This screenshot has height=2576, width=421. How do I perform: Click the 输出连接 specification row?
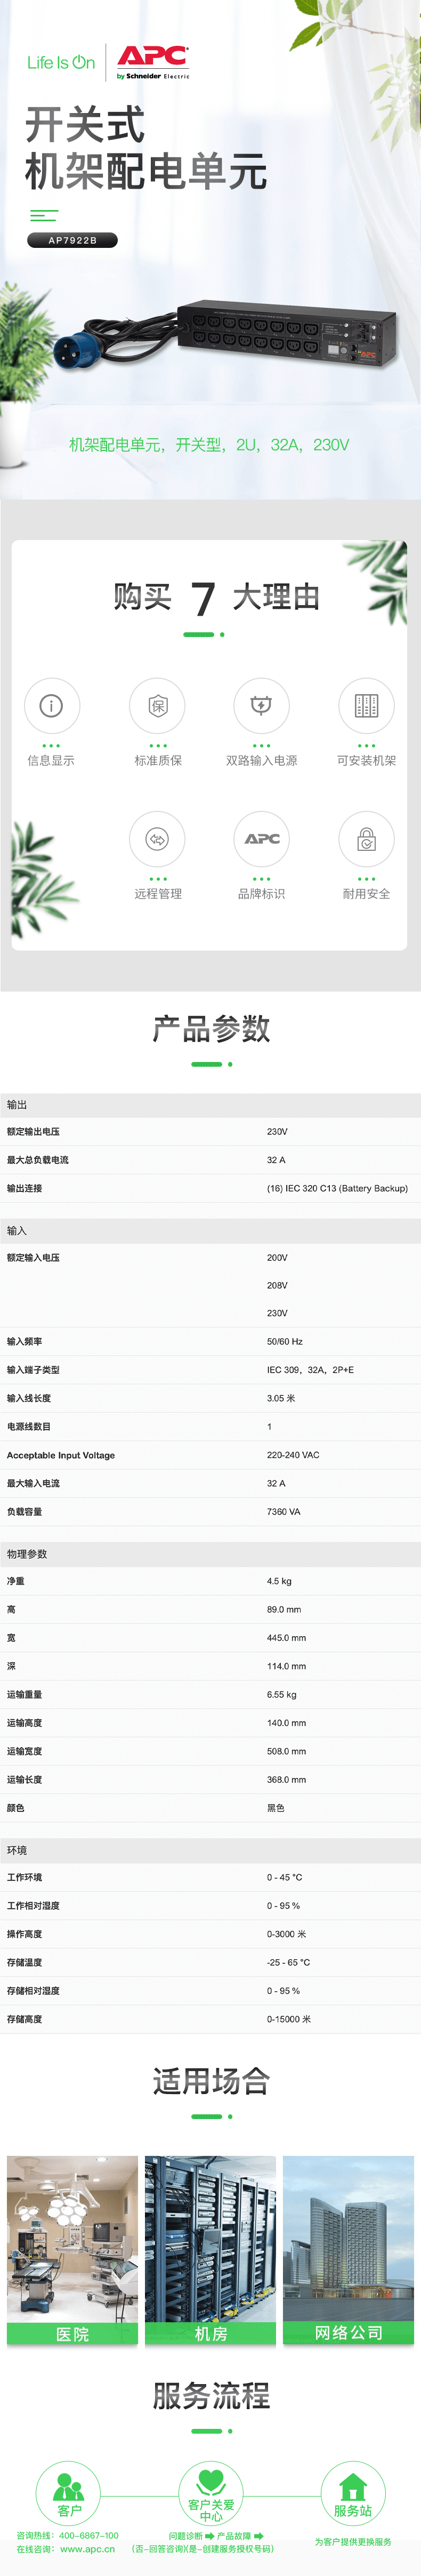[x=210, y=1188]
